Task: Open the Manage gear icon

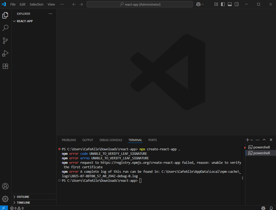Action: pos(5,199)
